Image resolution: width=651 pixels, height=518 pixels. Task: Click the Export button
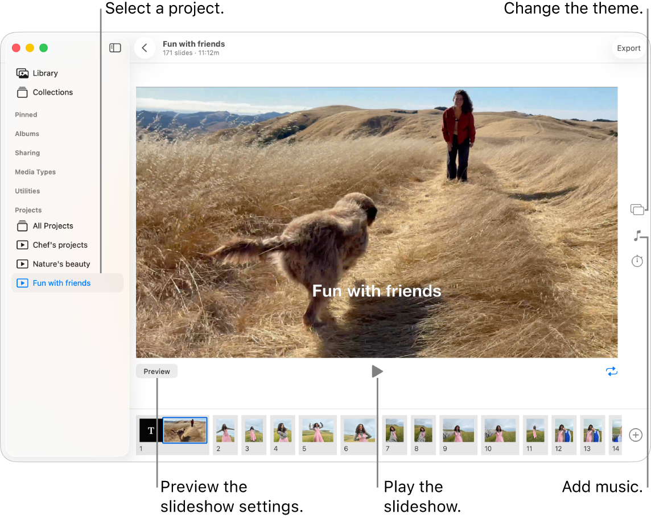pyautogui.click(x=628, y=48)
